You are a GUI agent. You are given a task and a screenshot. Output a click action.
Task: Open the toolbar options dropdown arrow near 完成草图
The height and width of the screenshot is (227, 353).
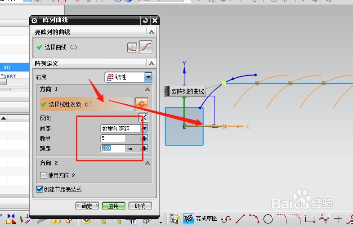pos(161,223)
